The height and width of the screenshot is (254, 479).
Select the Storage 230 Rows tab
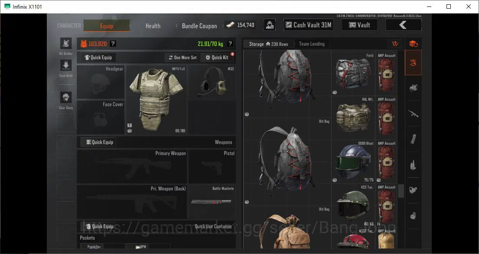pyautogui.click(x=268, y=44)
